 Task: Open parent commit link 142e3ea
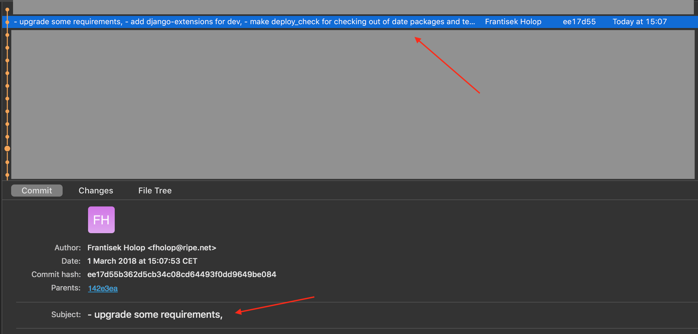point(102,288)
